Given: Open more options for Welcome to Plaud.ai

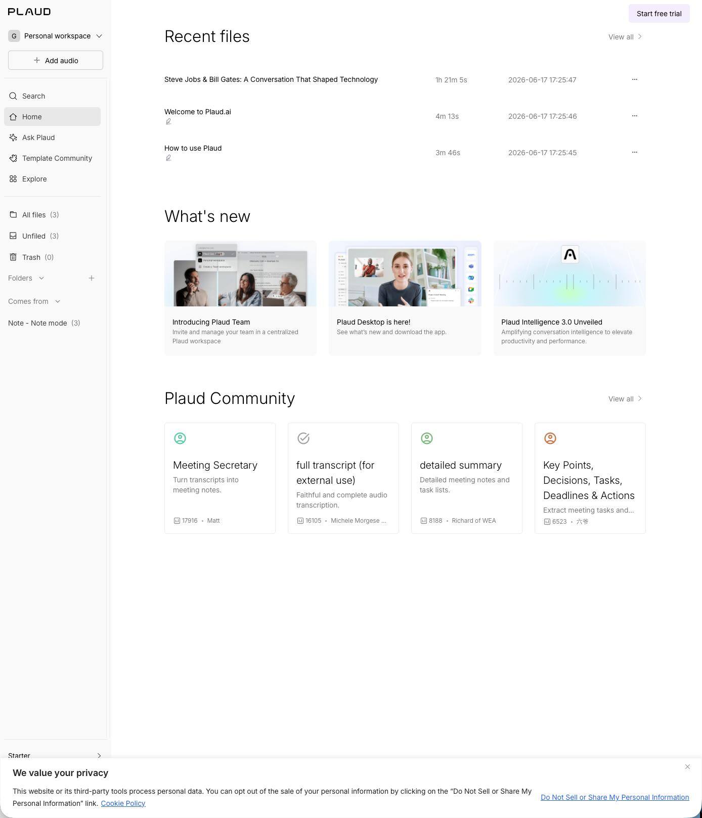Looking at the screenshot, I should point(635,116).
